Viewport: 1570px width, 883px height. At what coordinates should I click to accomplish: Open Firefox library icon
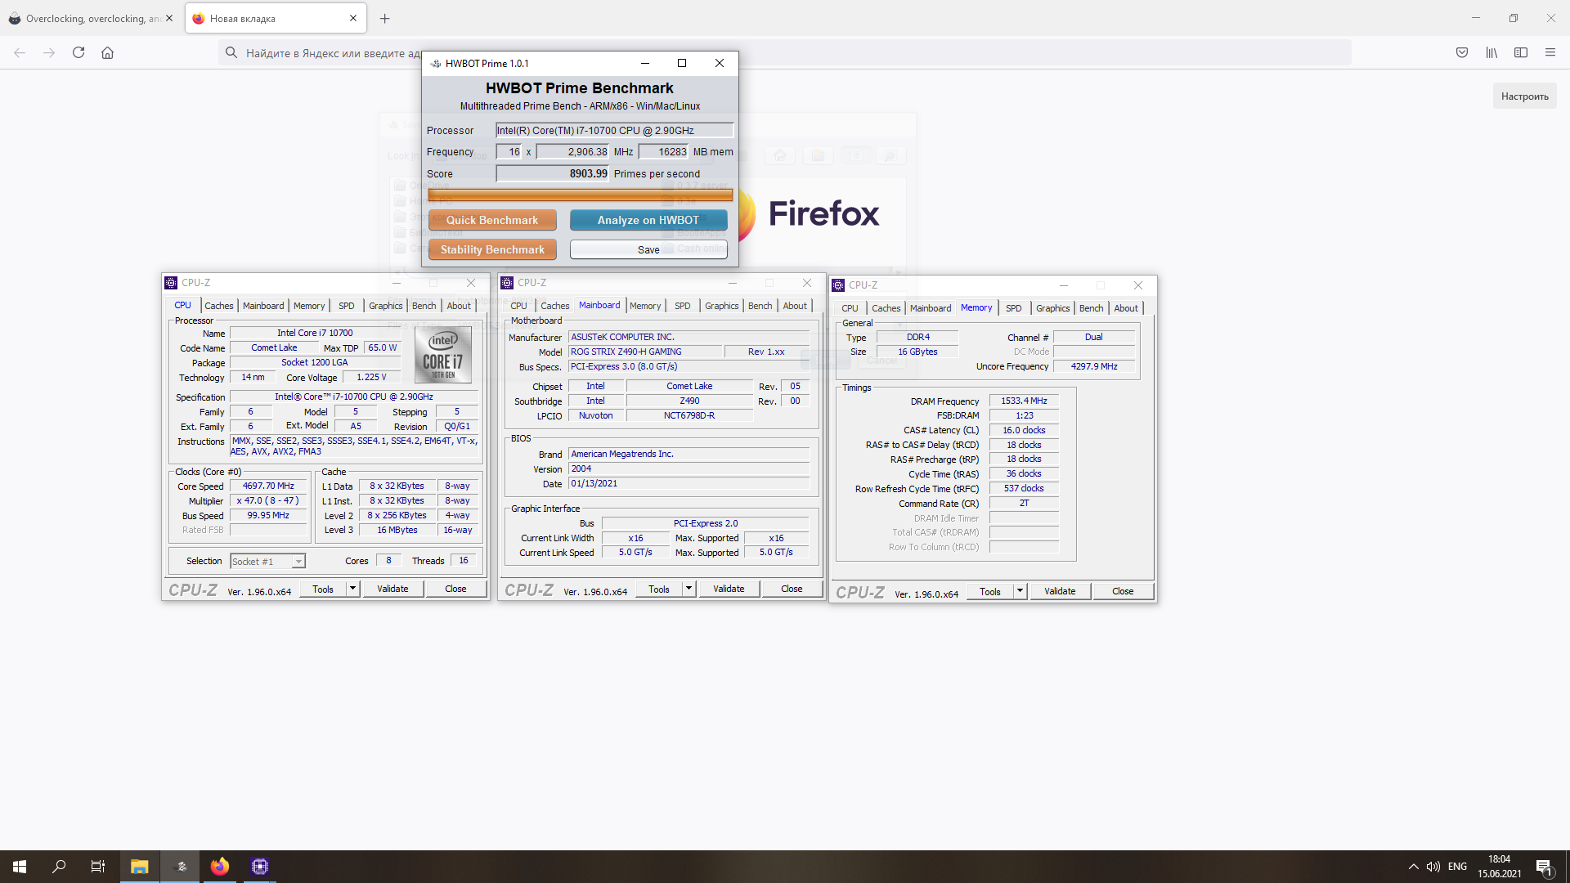pyautogui.click(x=1491, y=52)
